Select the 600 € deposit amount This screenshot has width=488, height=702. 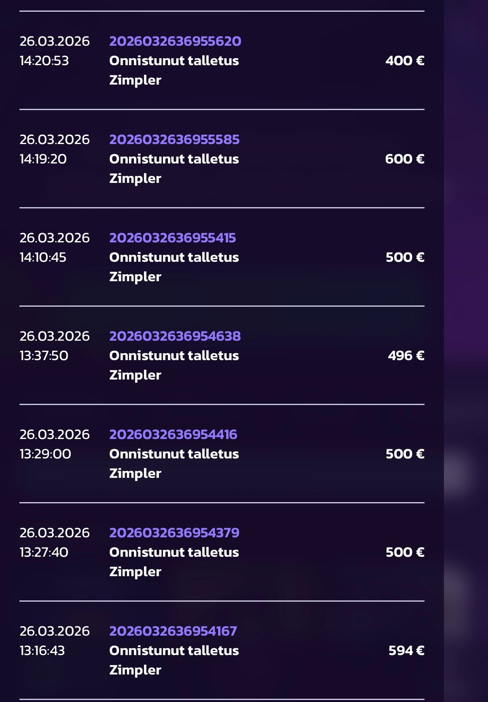405,159
